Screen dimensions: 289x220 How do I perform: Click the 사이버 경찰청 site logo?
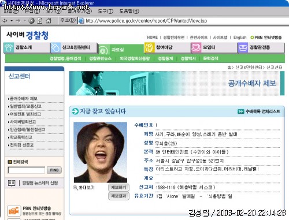pos(27,35)
